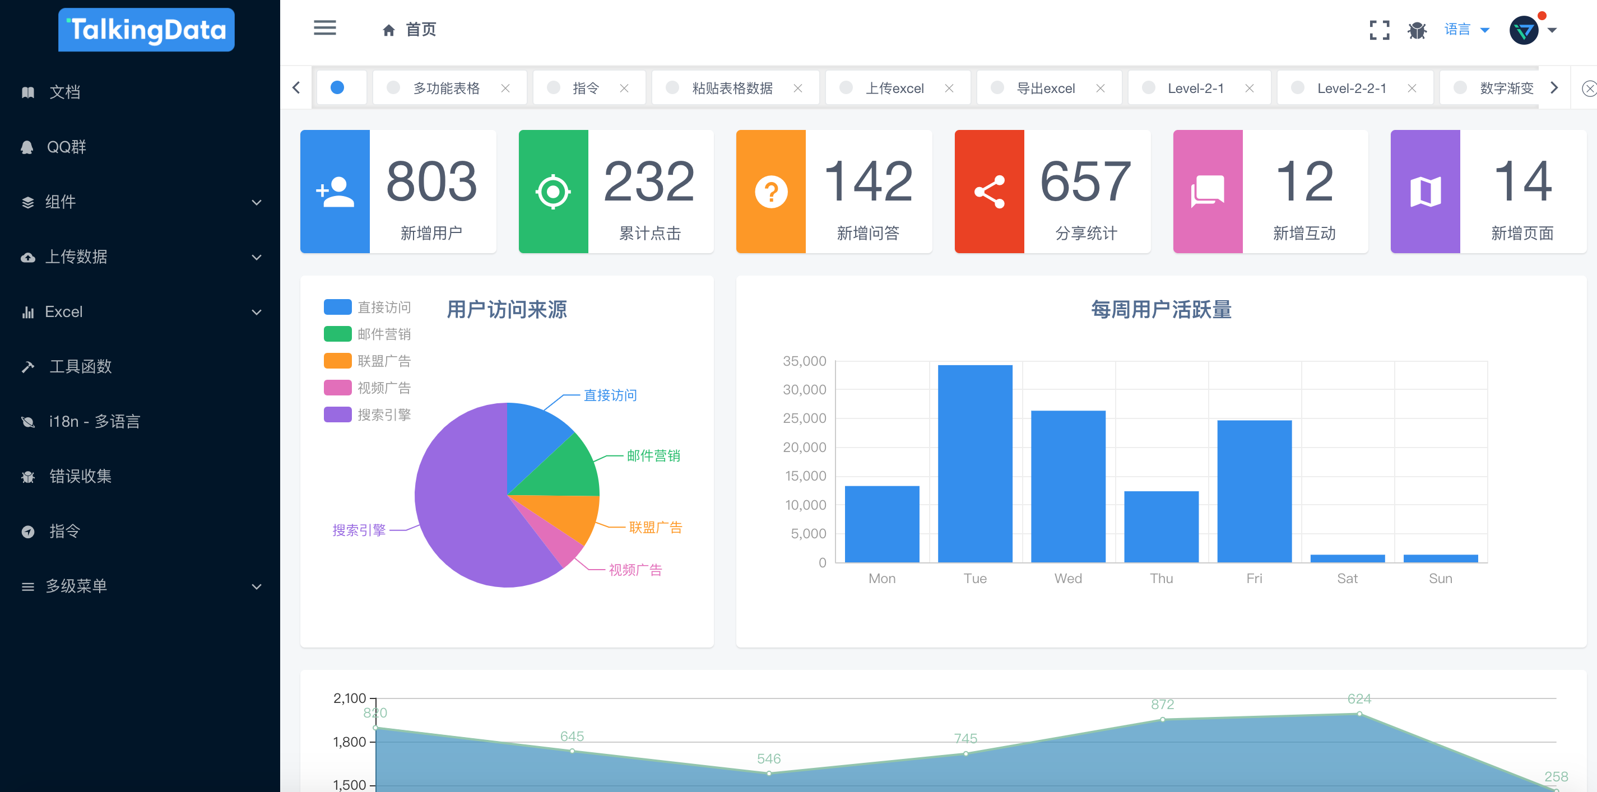Expand the Excel sidebar menu
Viewport: 1597px width, 792px height.
pyautogui.click(x=65, y=311)
